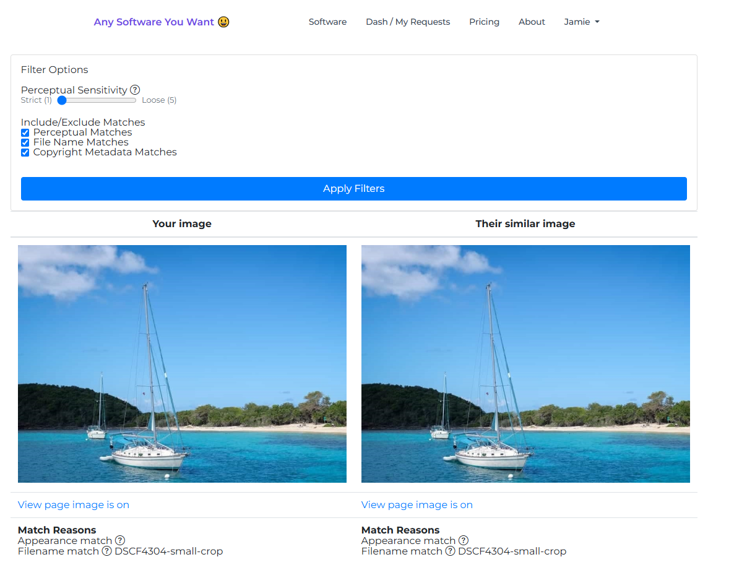The width and height of the screenshot is (747, 570).
Task: Click help icon beside Perceptual Sensitivity
Action: [x=135, y=90]
